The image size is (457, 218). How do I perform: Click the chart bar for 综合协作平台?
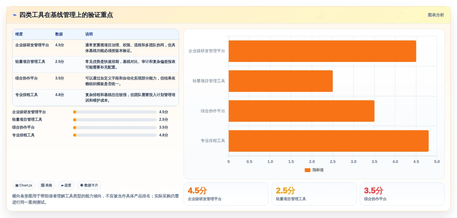(x=302, y=111)
